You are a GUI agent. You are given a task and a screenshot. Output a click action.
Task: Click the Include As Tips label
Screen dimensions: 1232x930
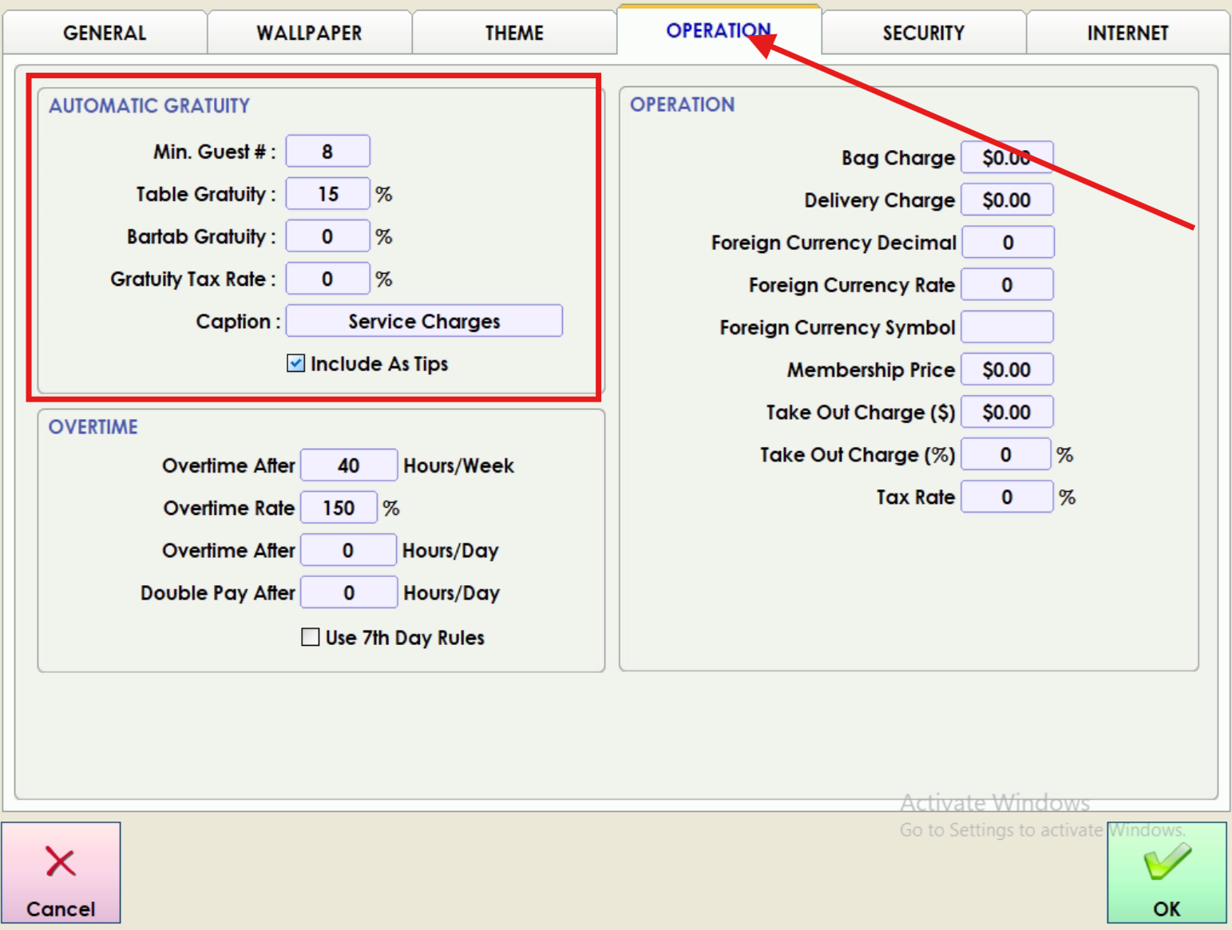(x=379, y=364)
